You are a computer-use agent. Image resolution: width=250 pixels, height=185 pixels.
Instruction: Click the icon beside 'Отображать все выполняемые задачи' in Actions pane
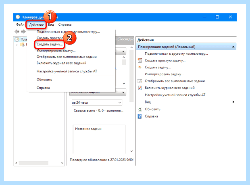coord(140,81)
